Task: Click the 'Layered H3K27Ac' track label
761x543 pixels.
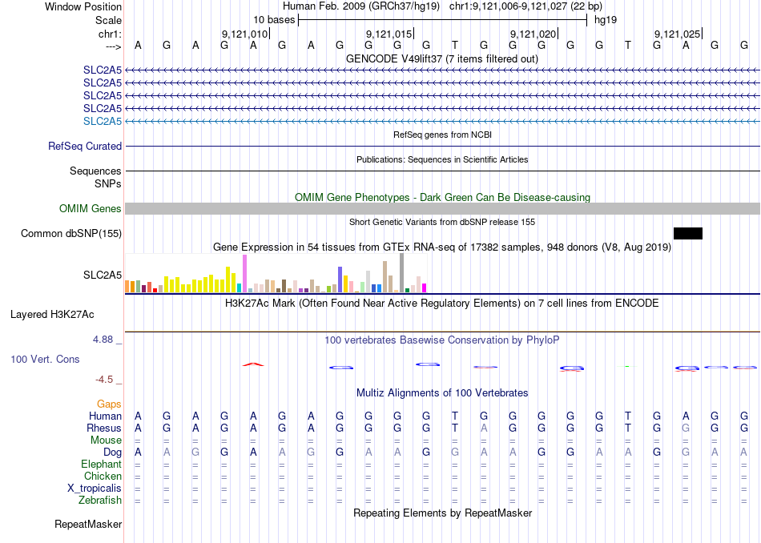Action: pos(52,315)
